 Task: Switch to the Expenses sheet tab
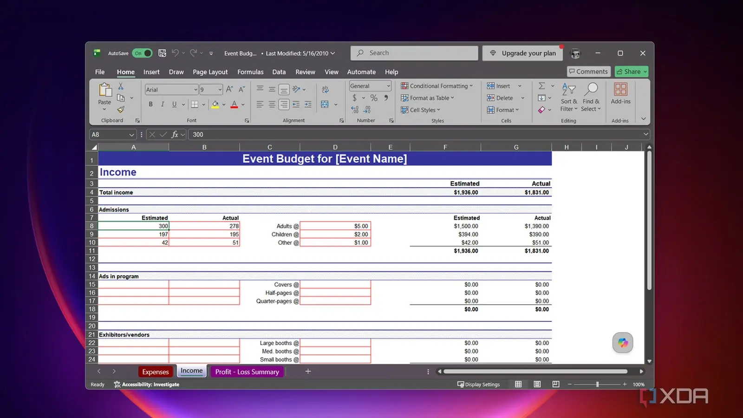[156, 372]
